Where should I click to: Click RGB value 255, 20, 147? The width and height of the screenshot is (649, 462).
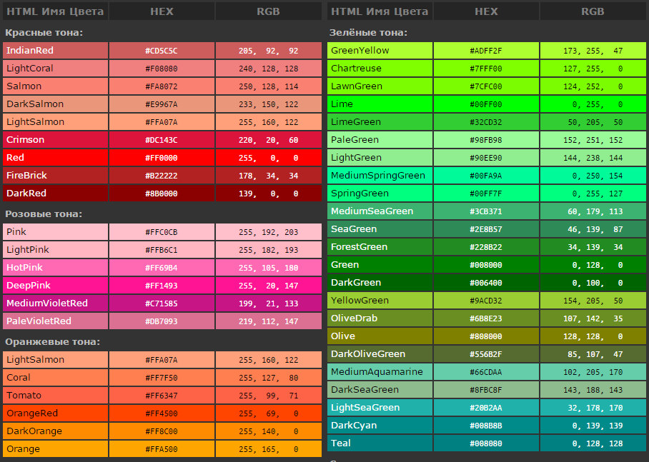(268, 286)
